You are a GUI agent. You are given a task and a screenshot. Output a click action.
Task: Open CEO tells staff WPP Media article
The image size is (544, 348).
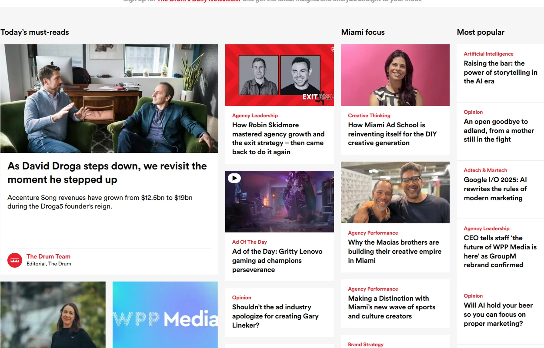click(x=500, y=251)
